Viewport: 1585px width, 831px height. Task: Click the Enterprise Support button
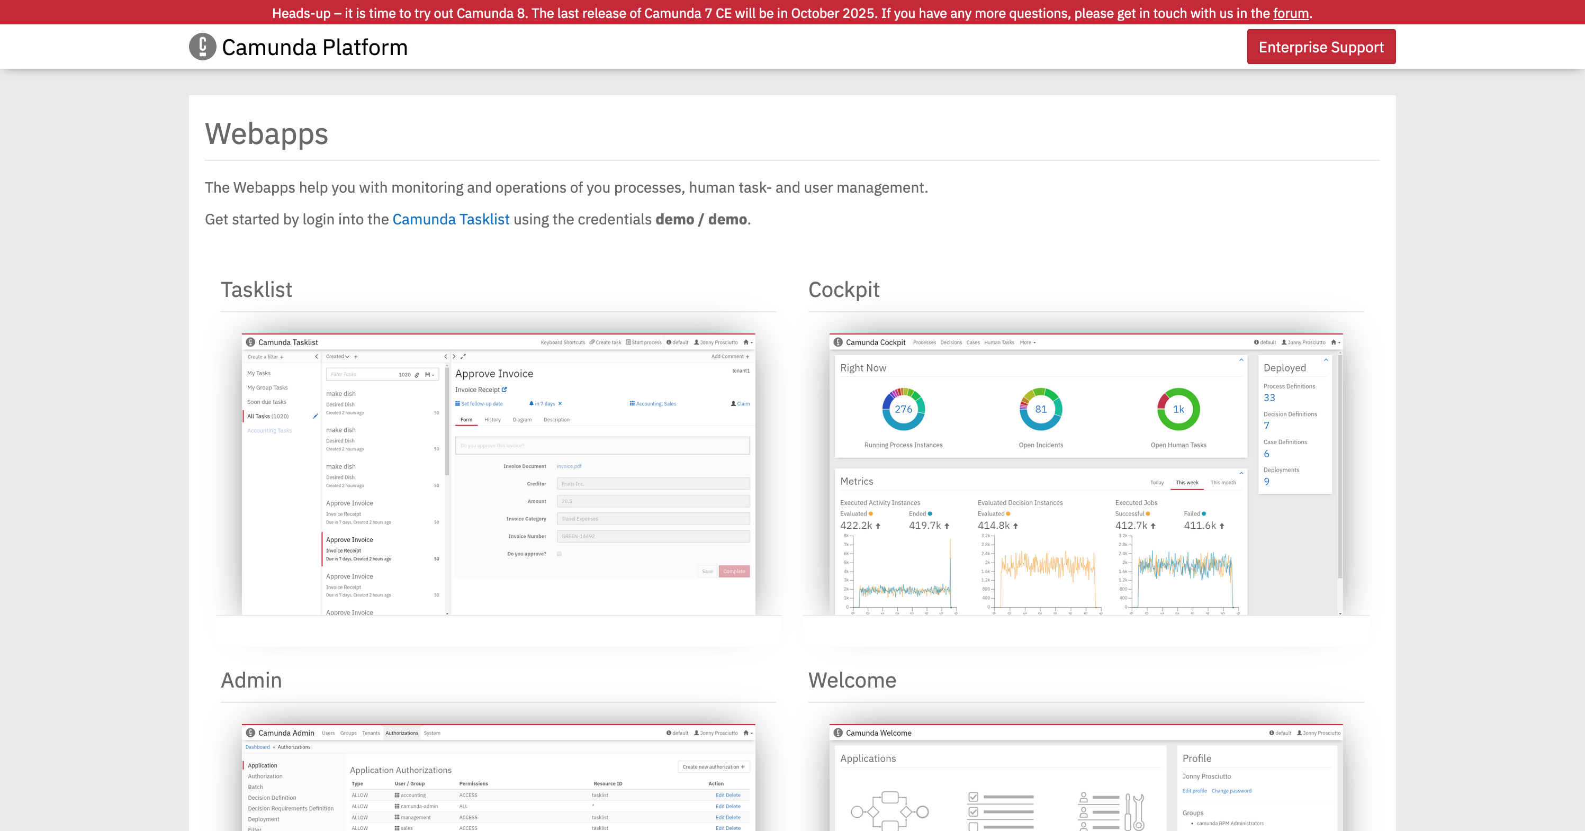(x=1321, y=47)
